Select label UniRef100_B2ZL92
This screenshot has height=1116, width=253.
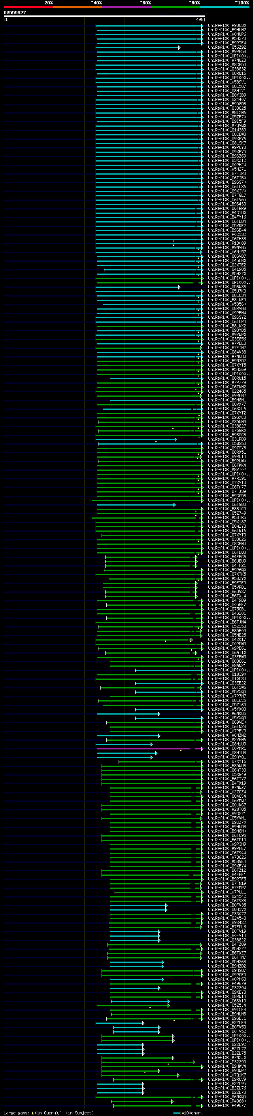click(x=227, y=1044)
